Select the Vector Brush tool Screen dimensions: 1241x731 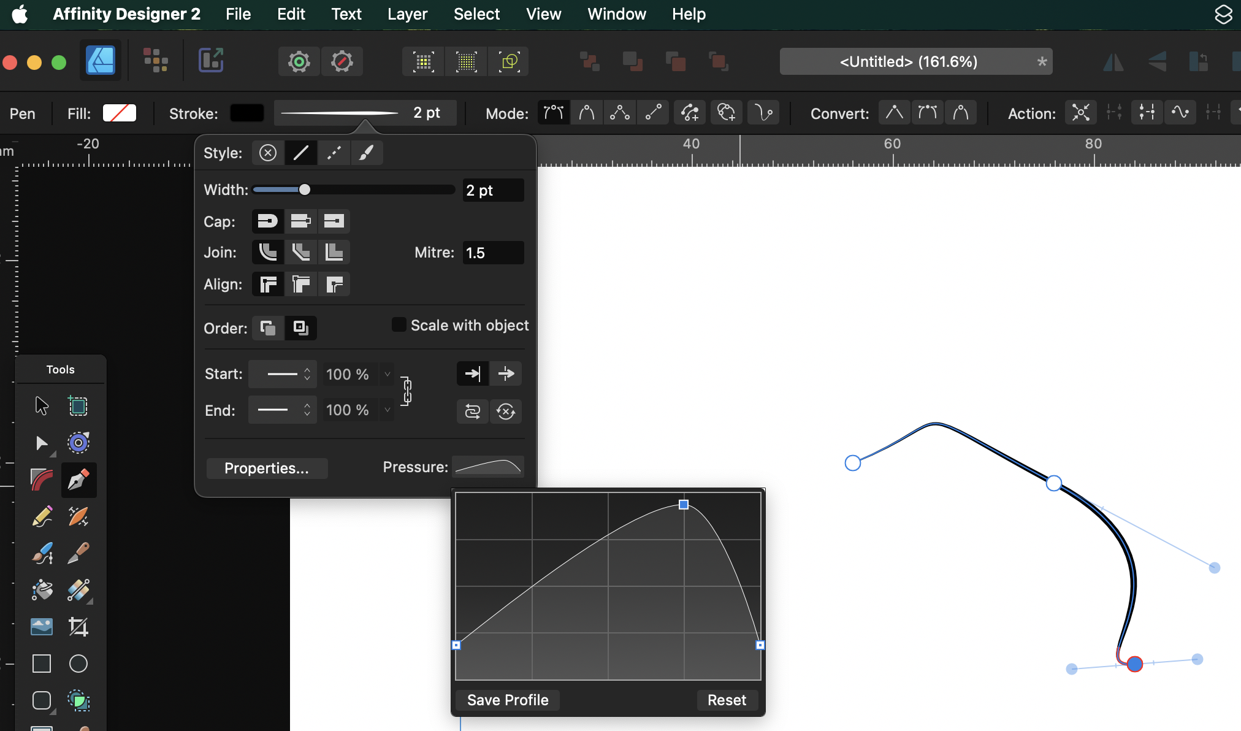point(41,554)
